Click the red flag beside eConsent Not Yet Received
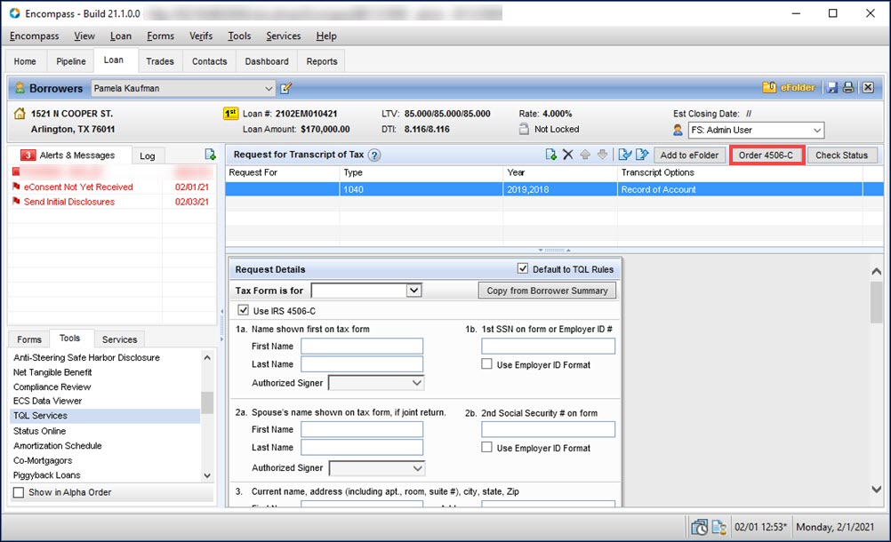 point(17,187)
